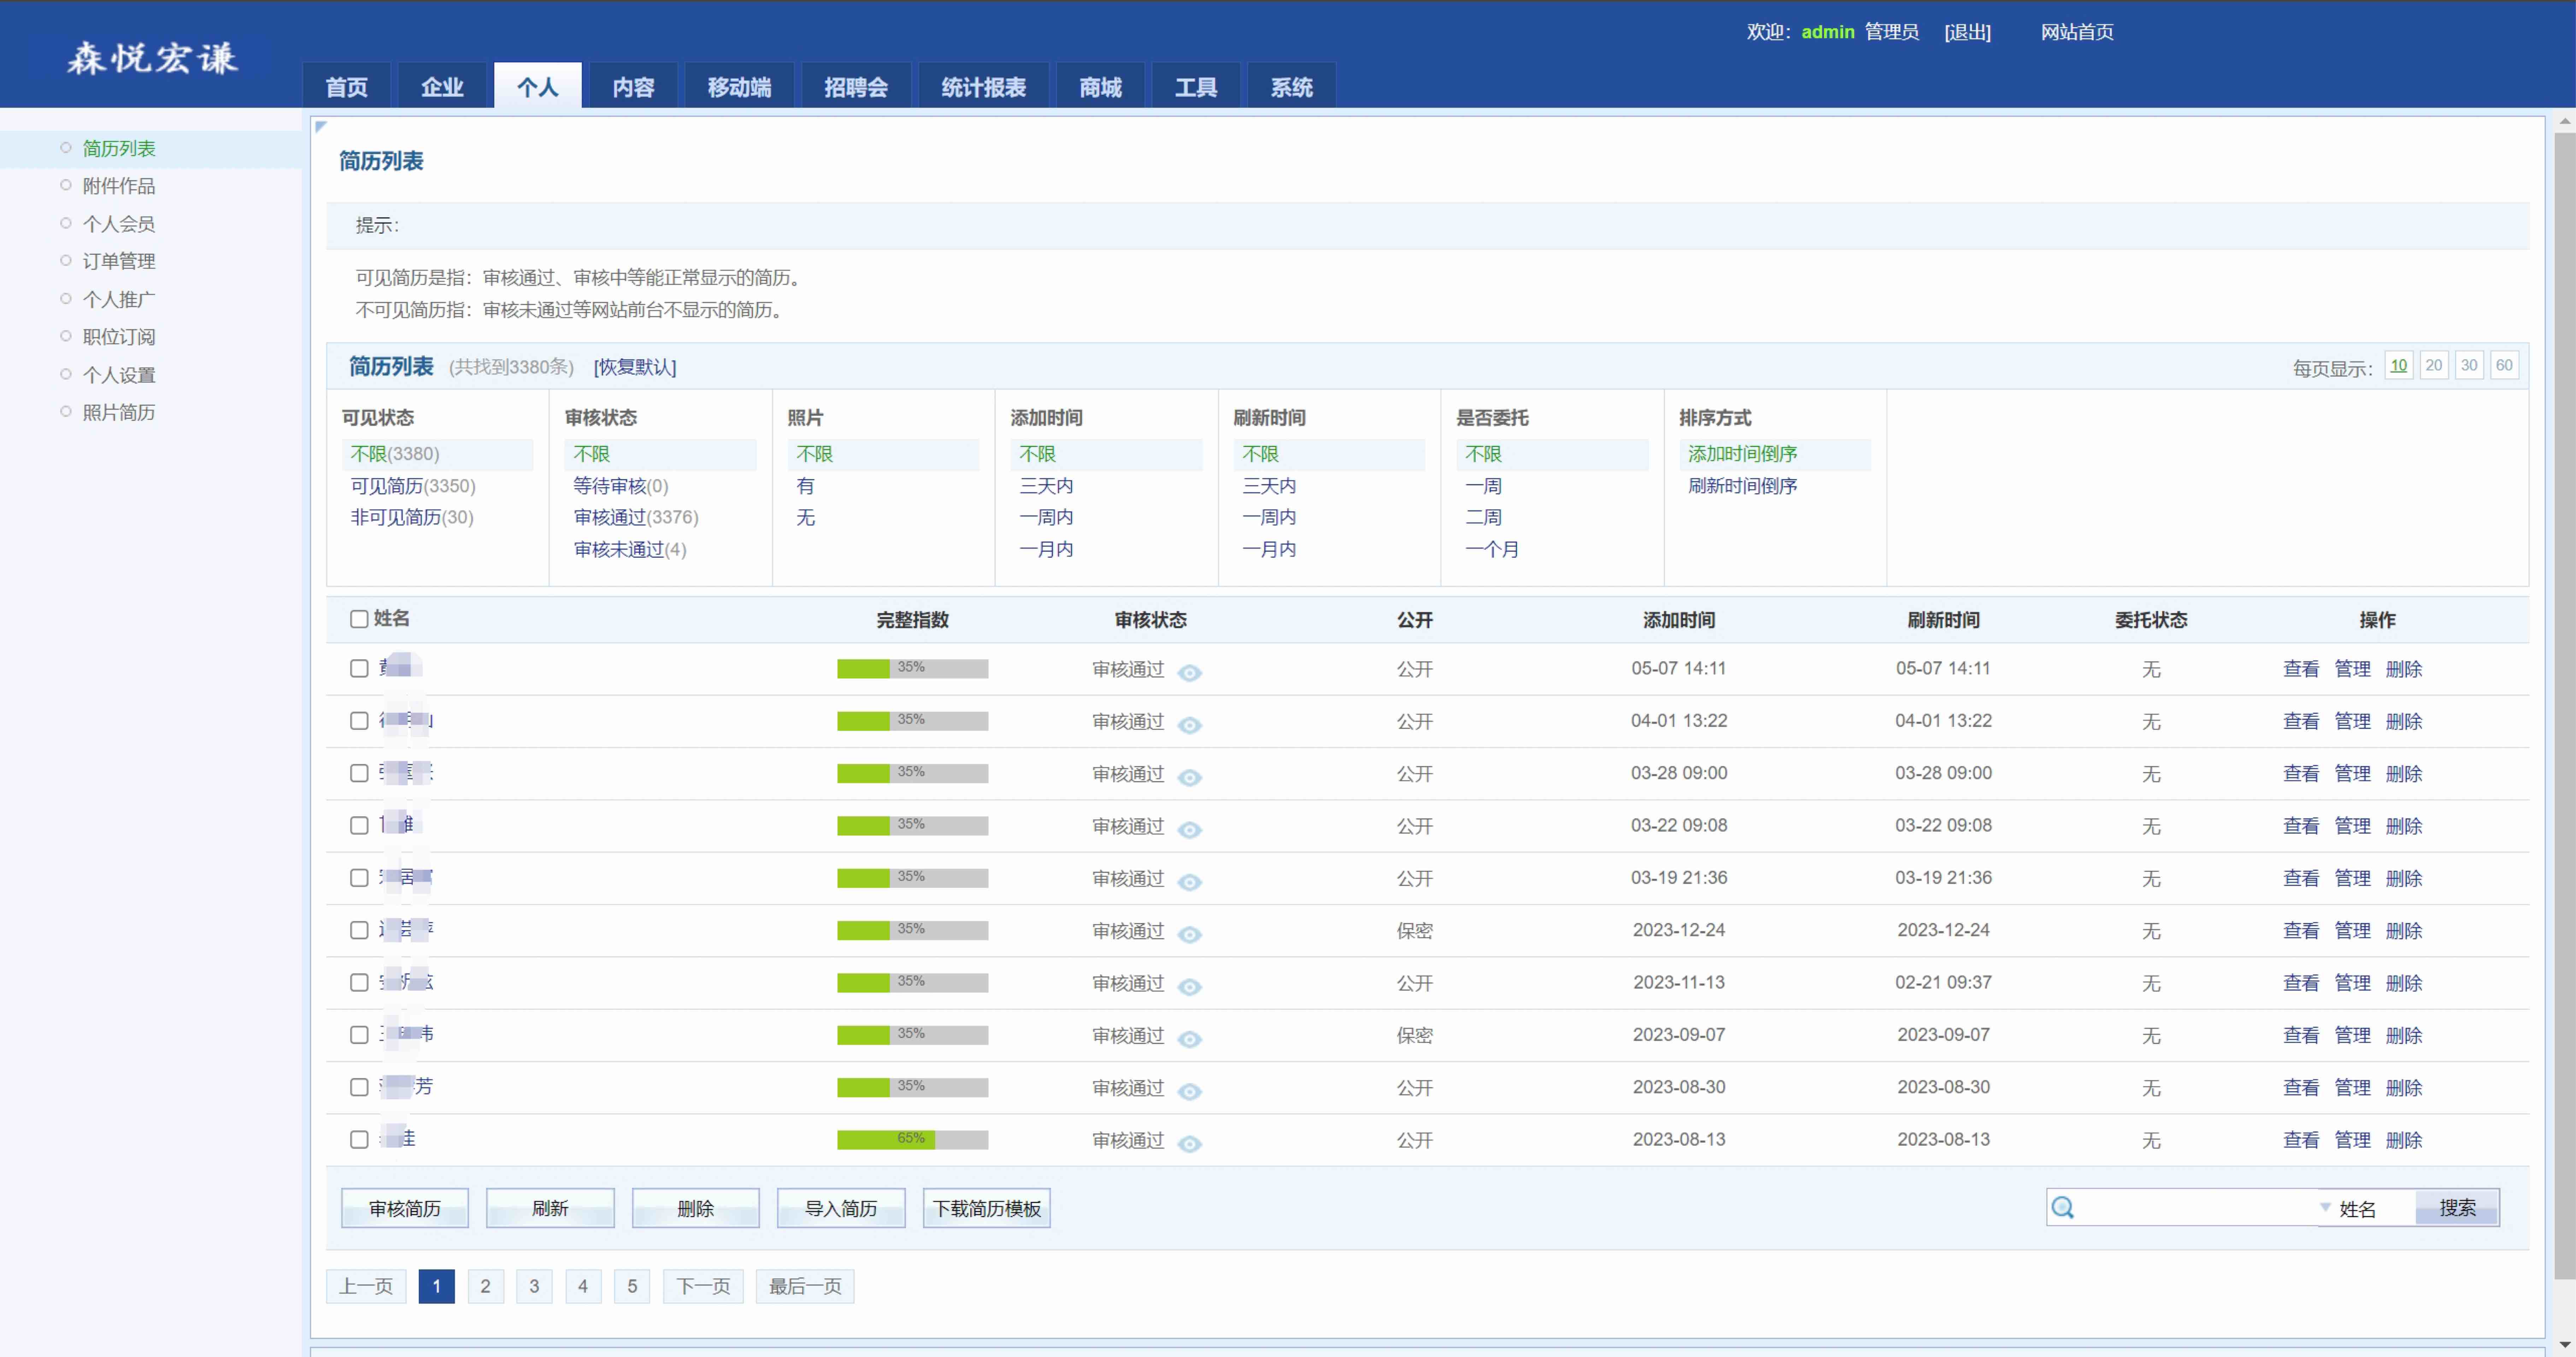Click the name search input field
2576x1357 pixels.
click(2197, 1208)
